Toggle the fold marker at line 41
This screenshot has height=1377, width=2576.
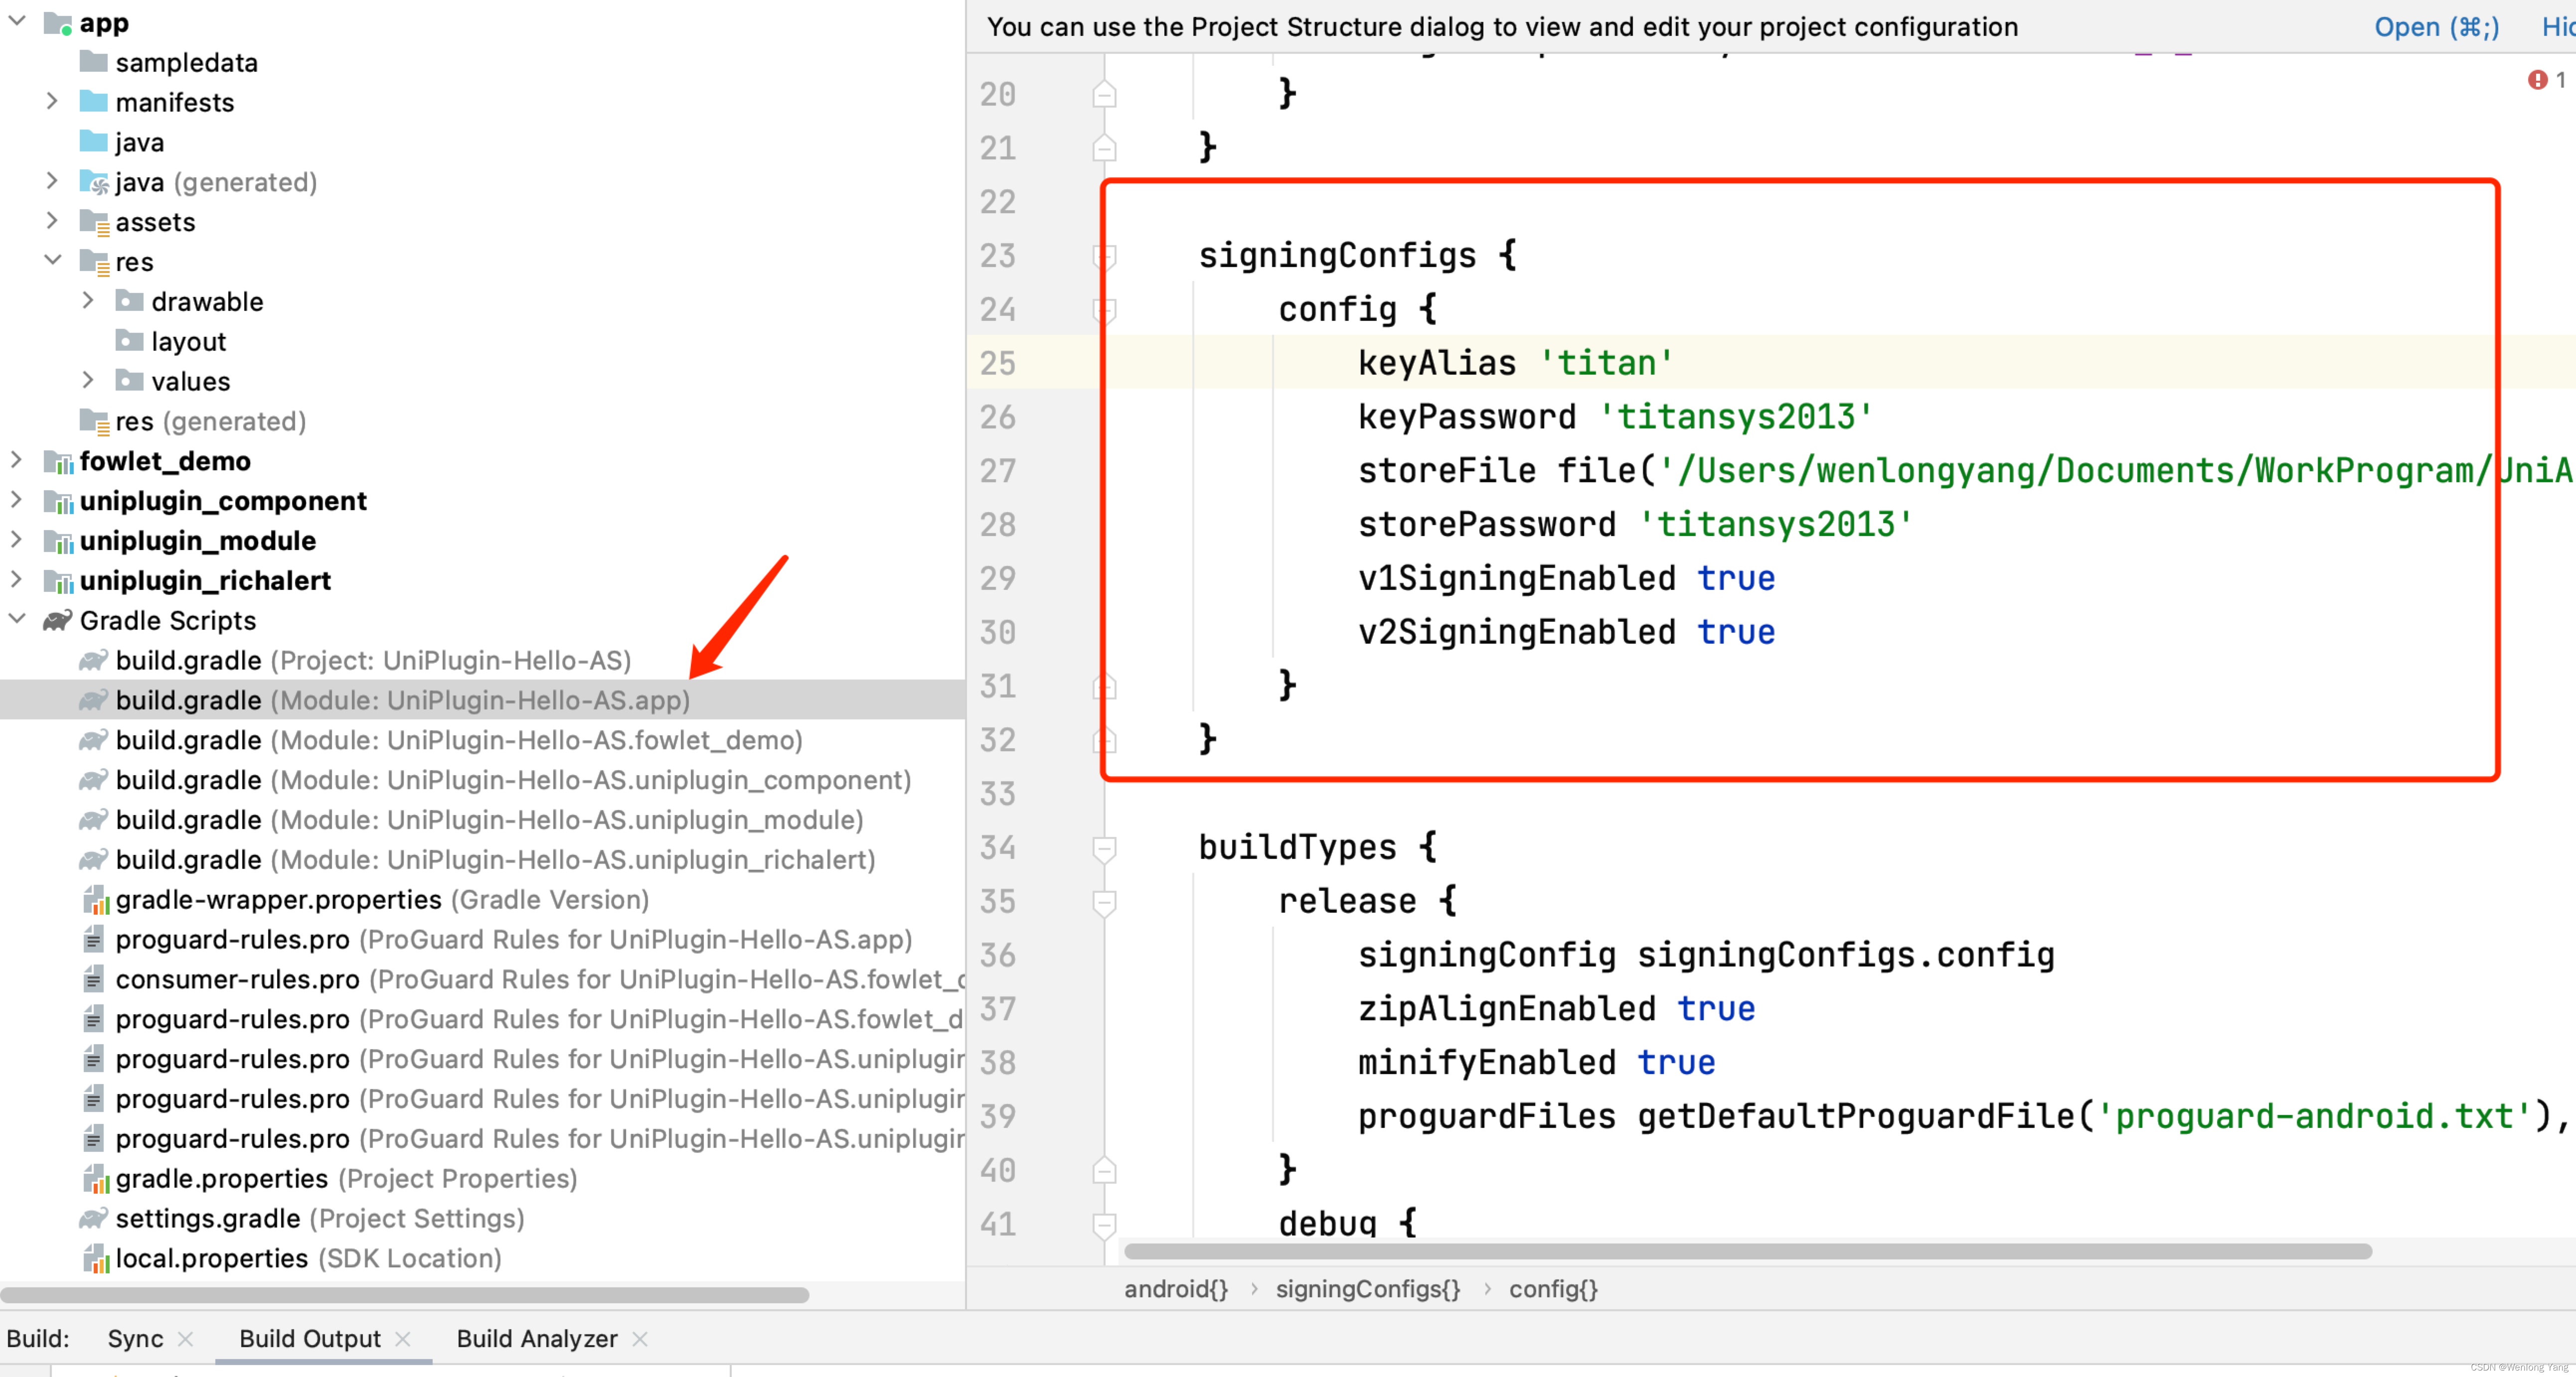[x=1104, y=1224]
